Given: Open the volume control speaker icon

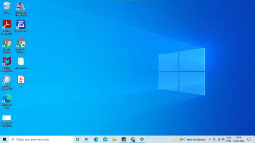Looking at the screenshot, I should click(223, 139).
